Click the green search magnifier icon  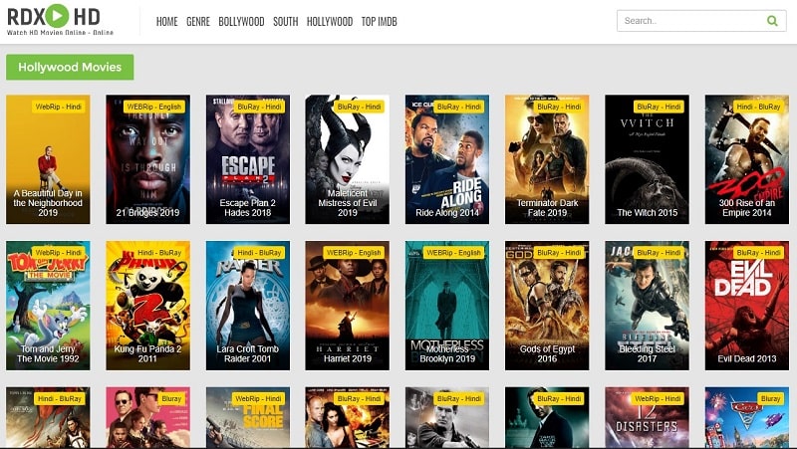coord(772,21)
